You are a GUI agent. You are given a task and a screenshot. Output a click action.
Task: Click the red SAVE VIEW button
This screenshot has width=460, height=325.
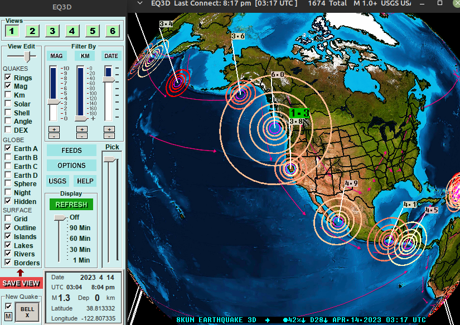[21, 283]
